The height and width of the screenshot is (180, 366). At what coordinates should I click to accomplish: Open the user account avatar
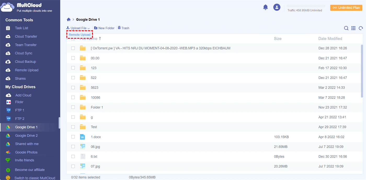[277, 7]
